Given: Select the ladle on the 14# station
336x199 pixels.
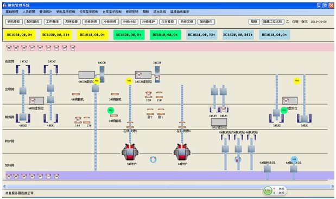Looking at the screenshot, I should (x=78, y=120).
